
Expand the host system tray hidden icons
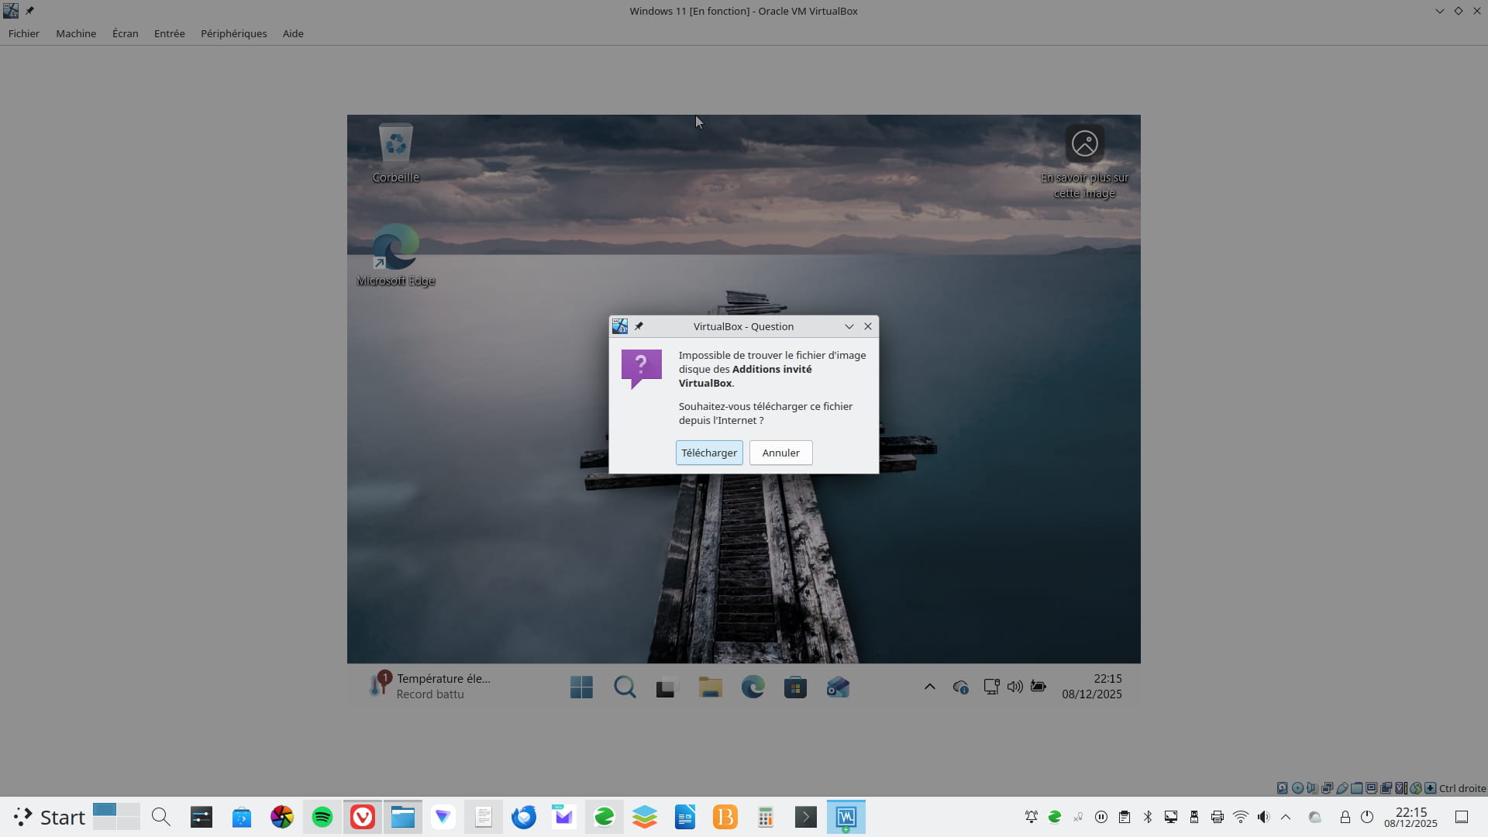(1286, 817)
